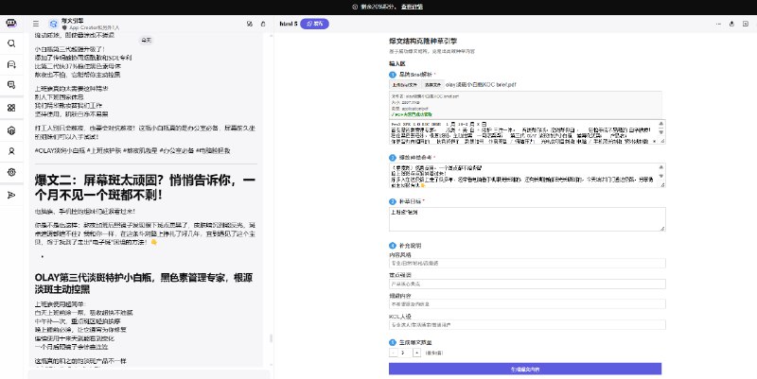
Task: Click the up arrow in the brief text area
Action: coord(660,124)
